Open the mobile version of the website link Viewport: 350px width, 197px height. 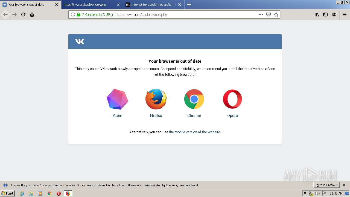194,132
